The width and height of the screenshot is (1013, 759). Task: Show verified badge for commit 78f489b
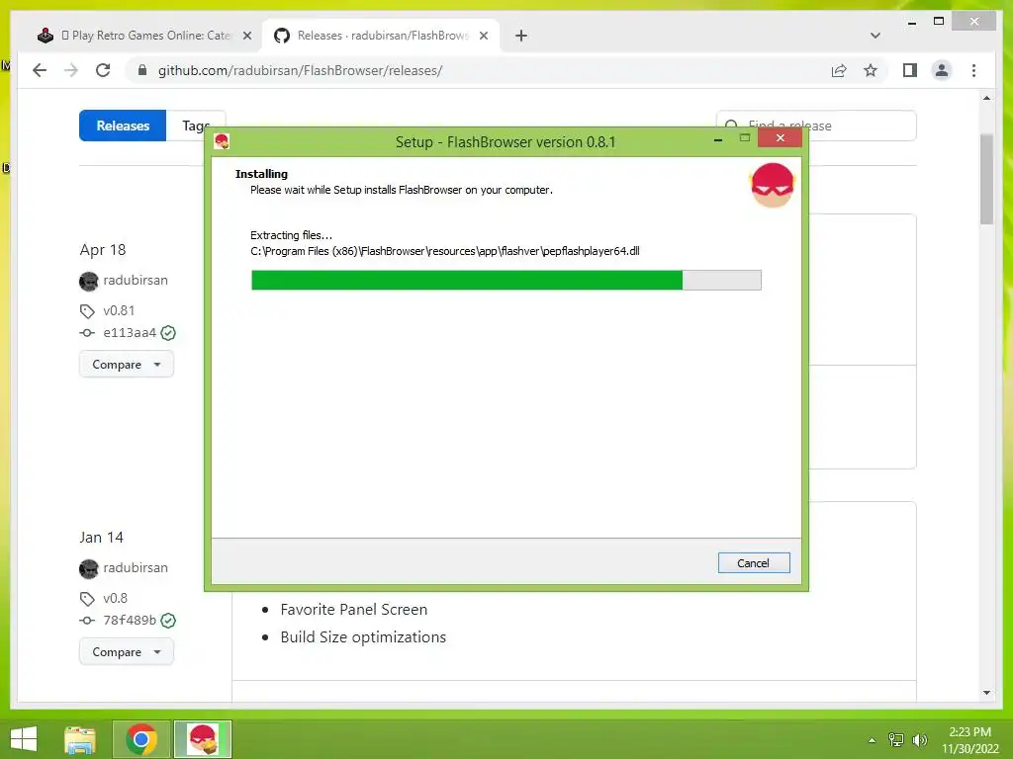(168, 621)
